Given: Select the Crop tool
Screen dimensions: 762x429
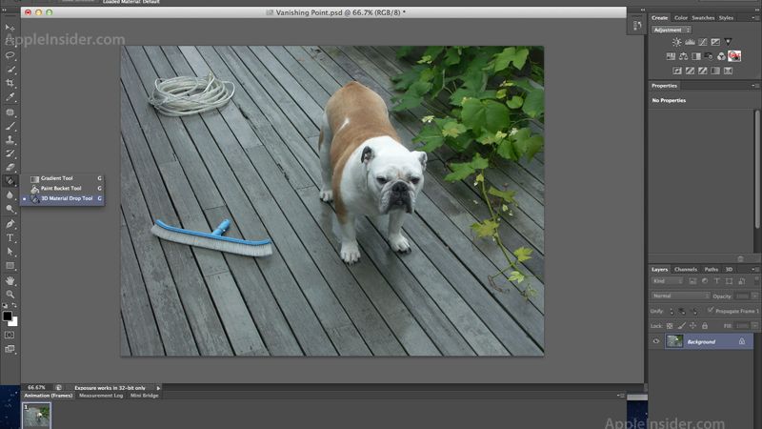Looking at the screenshot, I should (10, 83).
